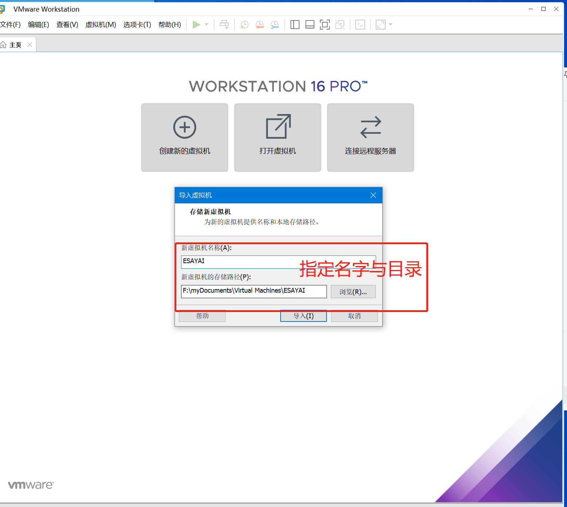This screenshot has height=507, width=567.
Task: Expand the stretch guest dropdown arrow
Action: coord(391,24)
